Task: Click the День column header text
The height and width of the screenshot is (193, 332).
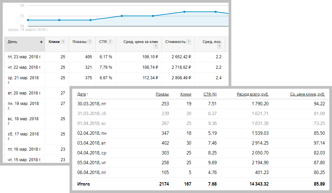Action: 13,42
